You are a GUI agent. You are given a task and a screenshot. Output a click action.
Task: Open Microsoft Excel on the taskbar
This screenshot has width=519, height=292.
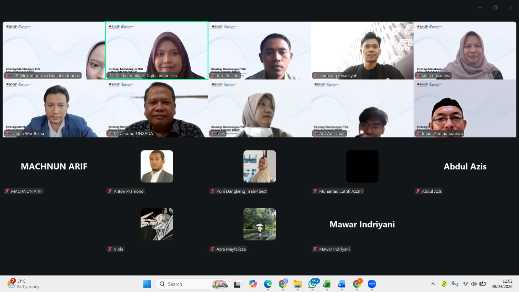tap(326, 284)
